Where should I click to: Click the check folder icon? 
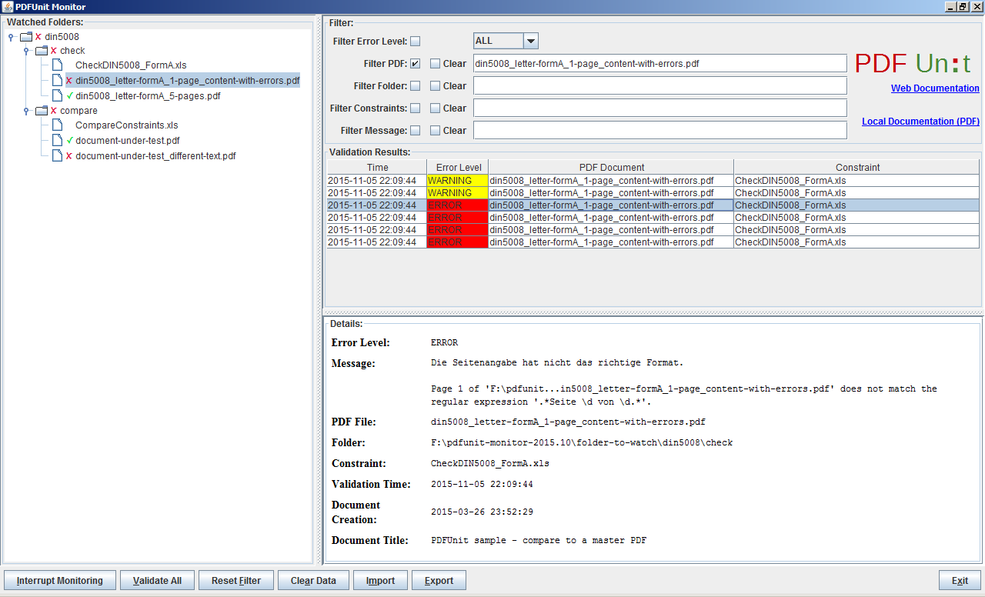click(x=42, y=51)
